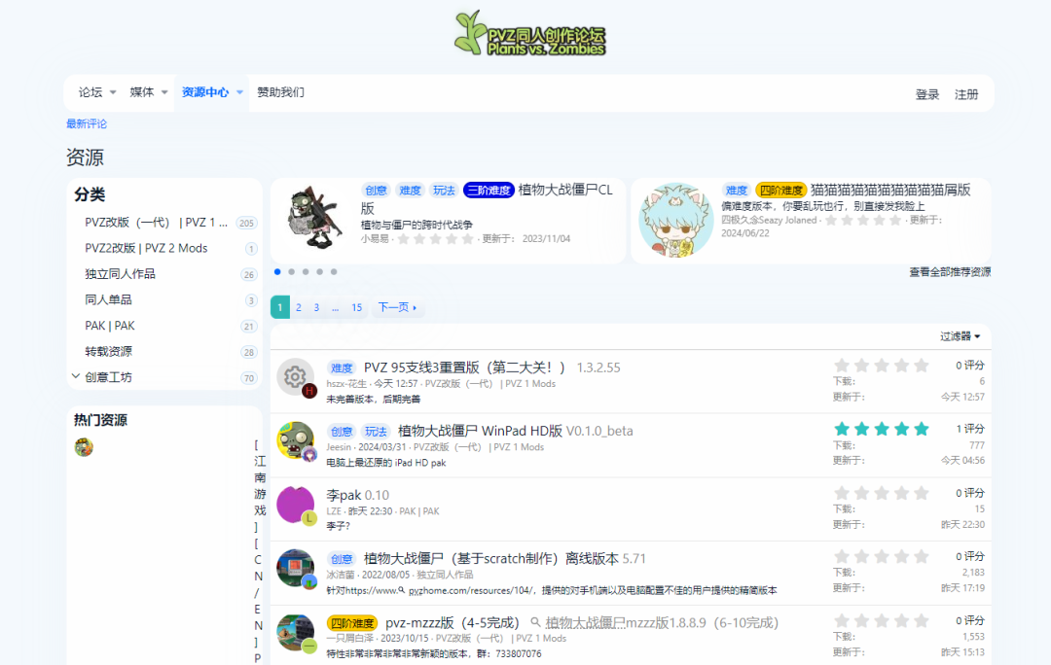
Task: Select category PAK | PAK
Action: pos(110,326)
